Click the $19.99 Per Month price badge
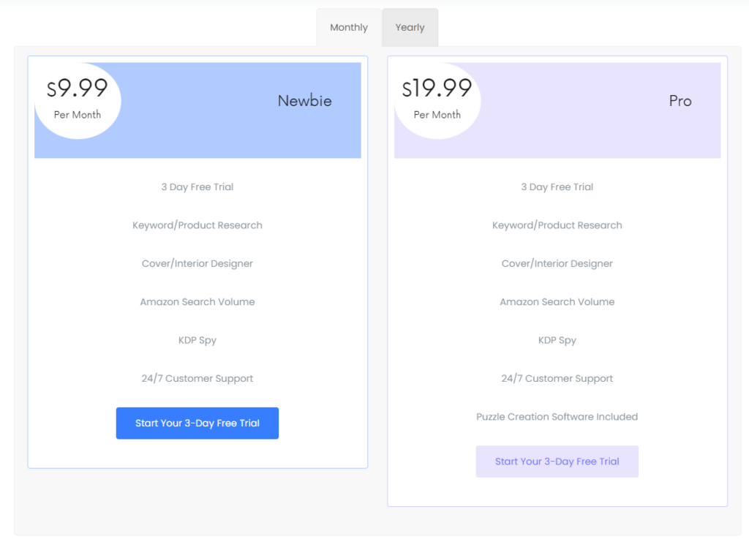Image resolution: width=749 pixels, height=542 pixels. pos(437,98)
